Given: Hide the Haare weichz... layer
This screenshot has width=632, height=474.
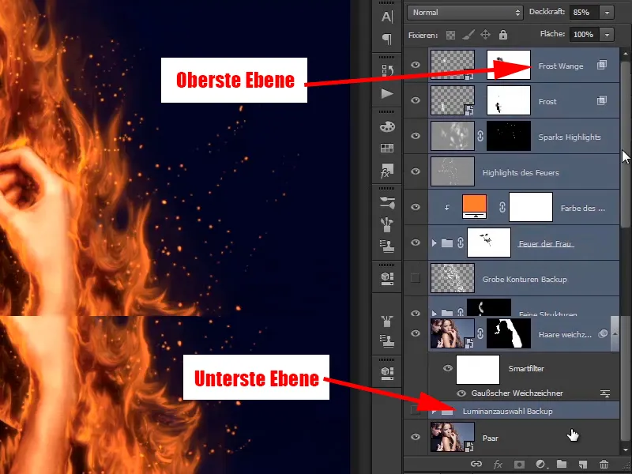Looking at the screenshot, I should 416,333.
